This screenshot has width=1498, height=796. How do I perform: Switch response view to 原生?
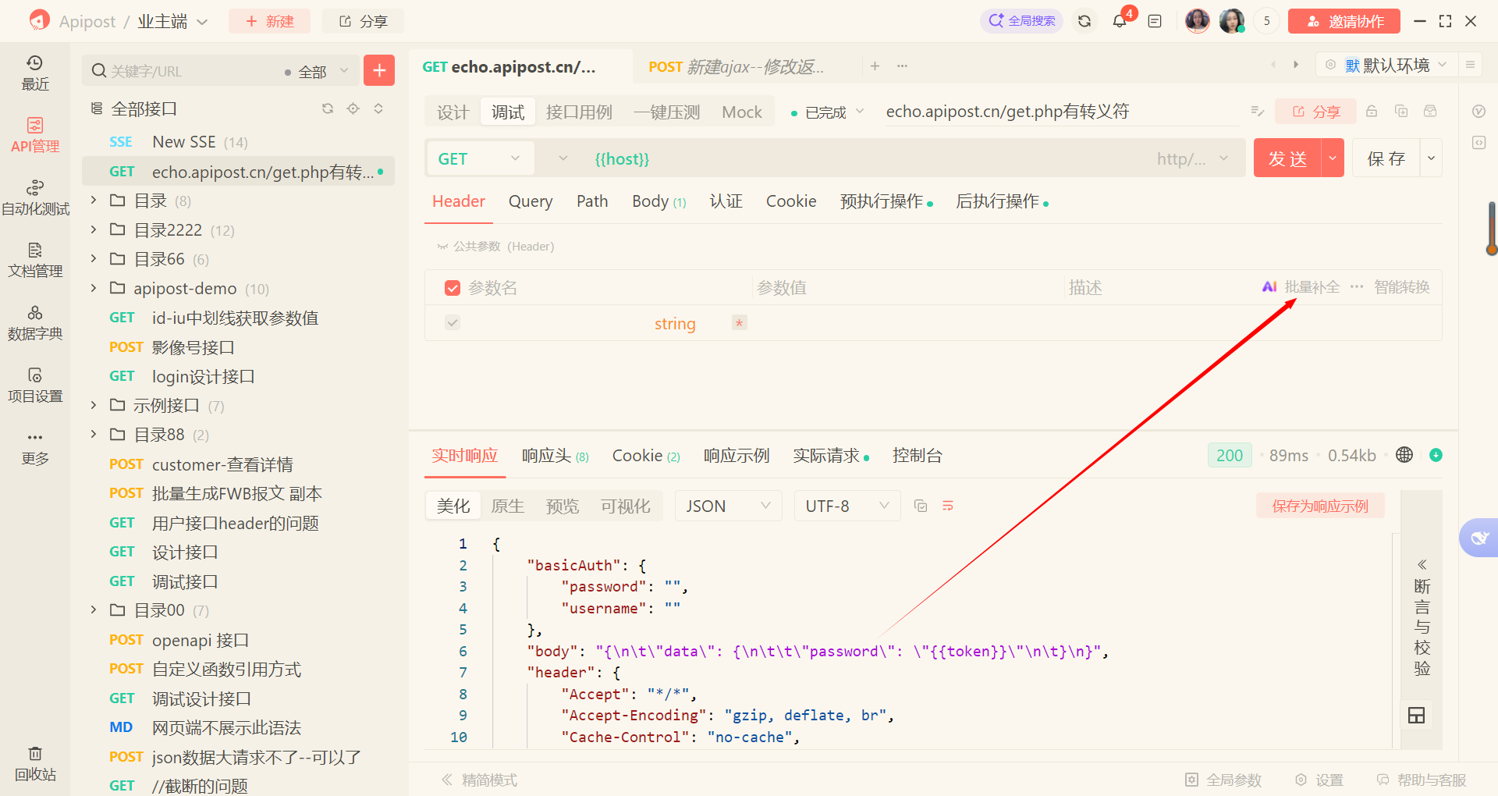coord(507,506)
